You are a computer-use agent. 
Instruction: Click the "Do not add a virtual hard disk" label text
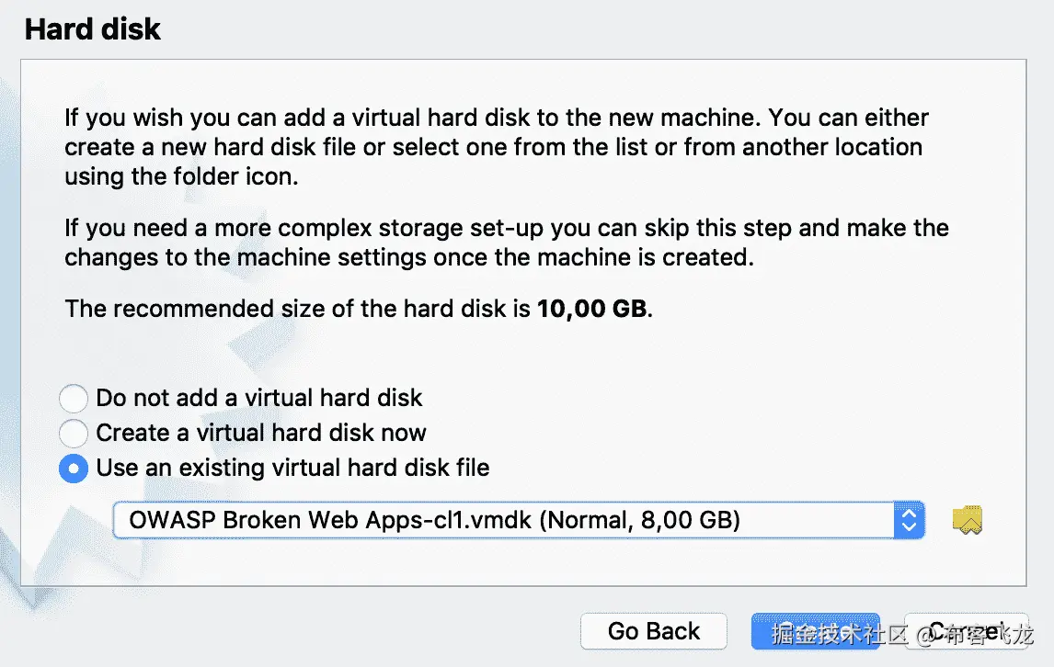(259, 399)
